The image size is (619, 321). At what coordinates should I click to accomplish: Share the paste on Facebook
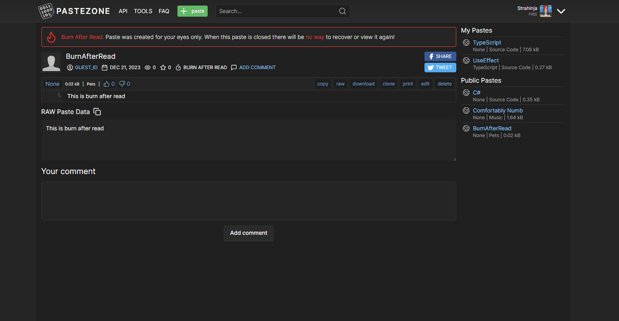tap(440, 56)
